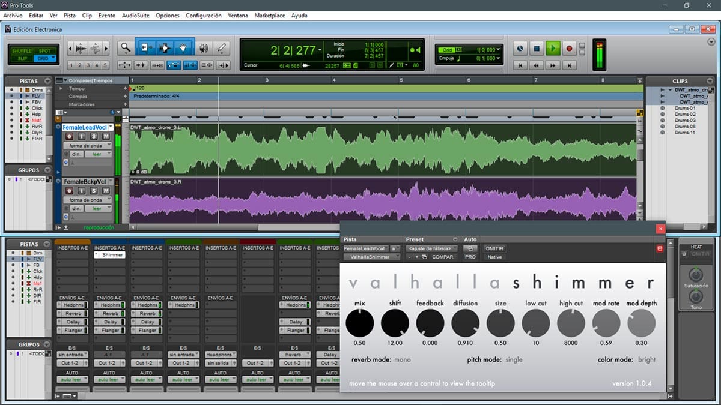Select the Zoomer magnifier tool
The image size is (721, 405).
coord(125,48)
